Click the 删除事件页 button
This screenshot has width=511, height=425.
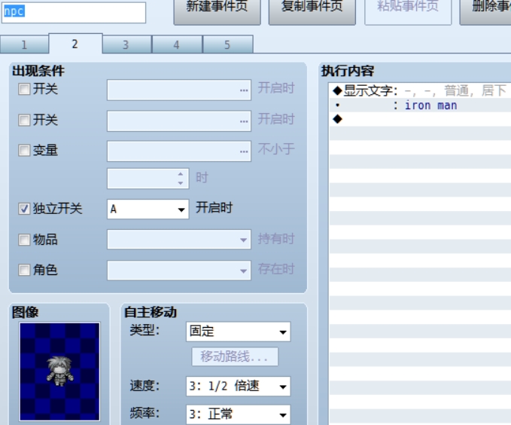coord(485,11)
